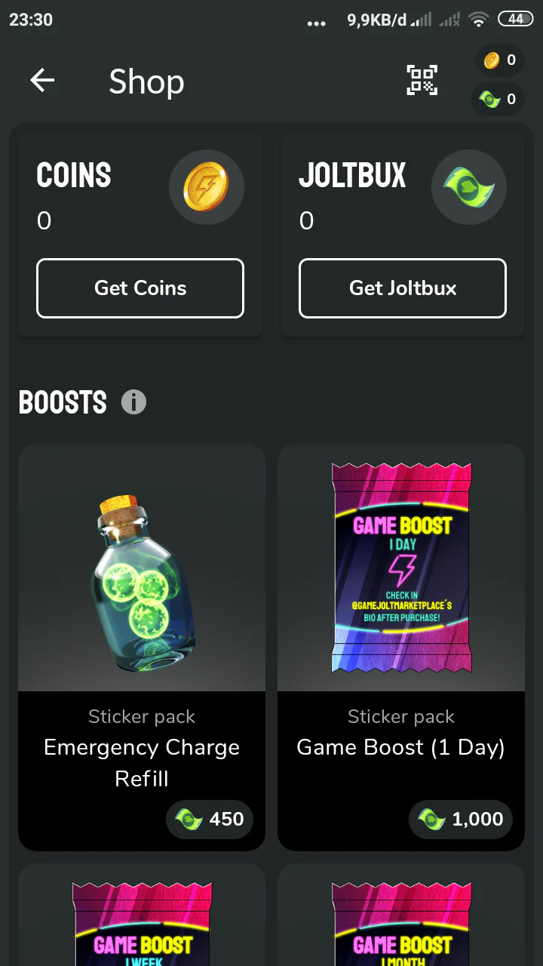The height and width of the screenshot is (966, 543).
Task: Click the Get Joltbux button
Action: 403,288
